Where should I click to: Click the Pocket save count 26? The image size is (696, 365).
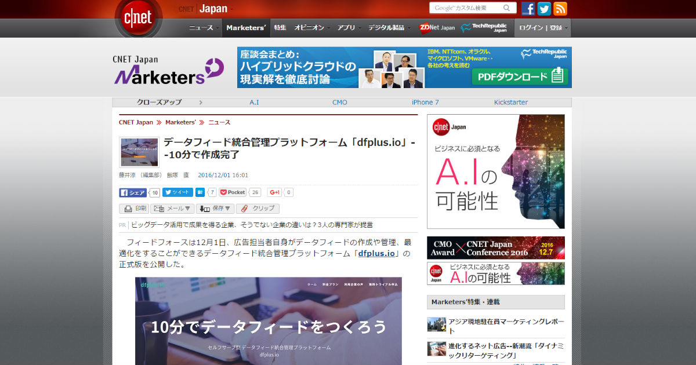(x=256, y=192)
